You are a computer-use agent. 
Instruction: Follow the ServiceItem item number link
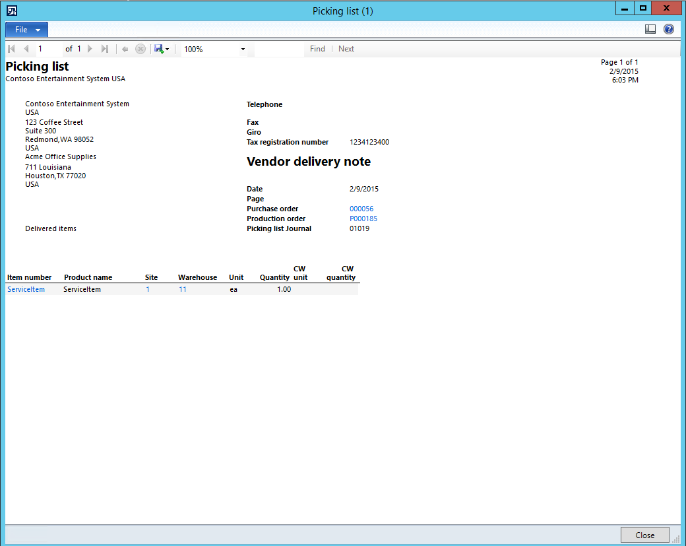(x=26, y=289)
